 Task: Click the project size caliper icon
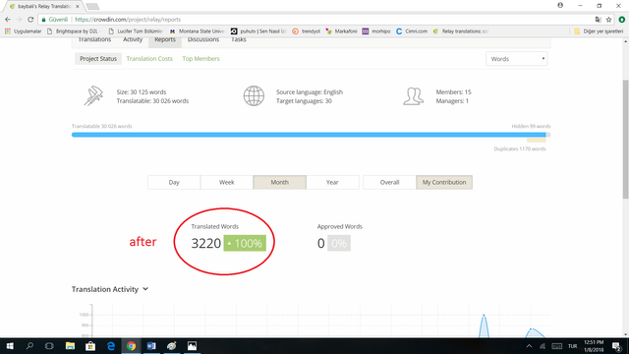93,96
